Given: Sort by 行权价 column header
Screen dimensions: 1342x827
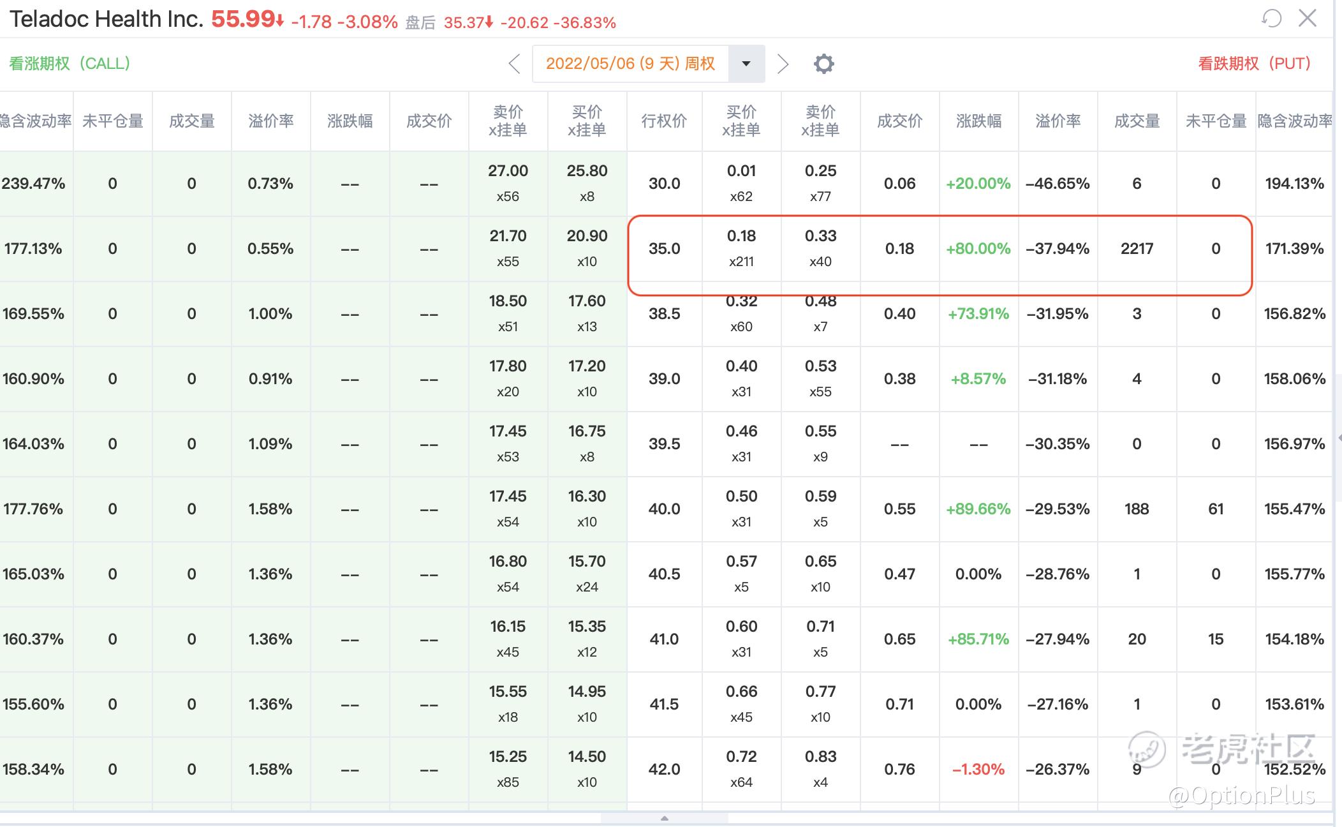Looking at the screenshot, I should coord(664,121).
